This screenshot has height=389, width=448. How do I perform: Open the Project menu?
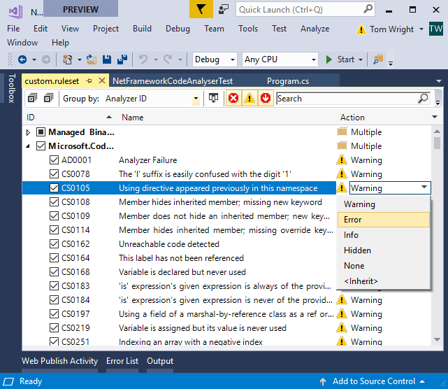pos(106,29)
